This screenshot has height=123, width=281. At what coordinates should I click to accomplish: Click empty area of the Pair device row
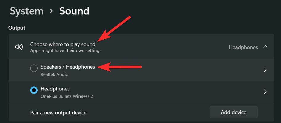[x=148, y=112]
